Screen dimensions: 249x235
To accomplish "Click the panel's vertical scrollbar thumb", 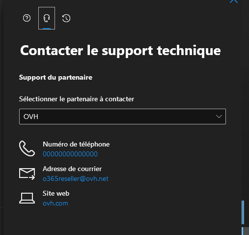I will click(x=243, y=212).
